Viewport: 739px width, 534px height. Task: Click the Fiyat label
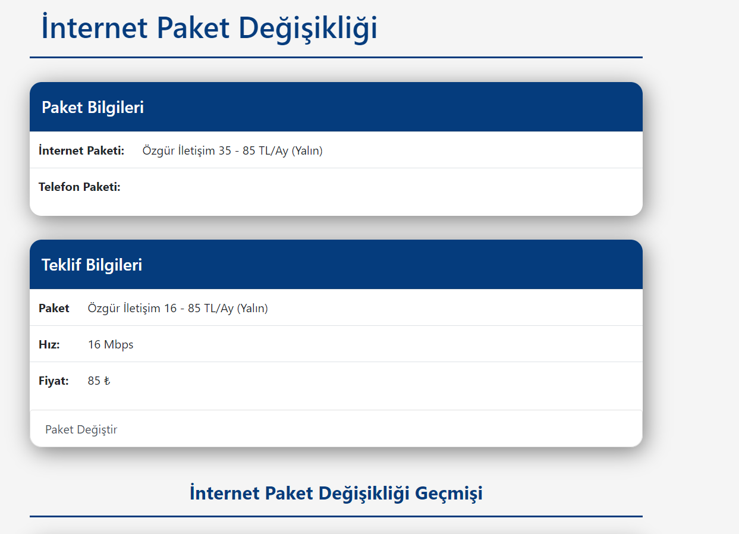pos(54,381)
